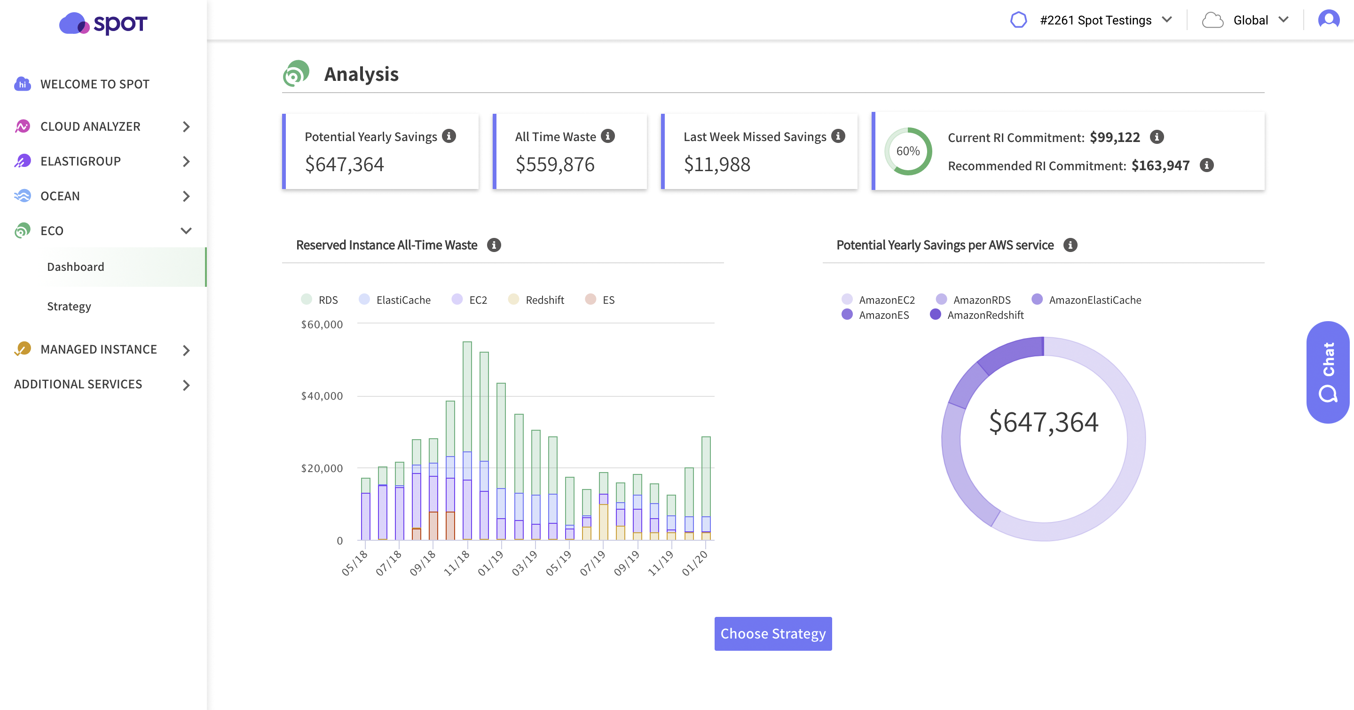
Task: Click info icon beside Last Week Missed Savings
Action: pyautogui.click(x=838, y=136)
